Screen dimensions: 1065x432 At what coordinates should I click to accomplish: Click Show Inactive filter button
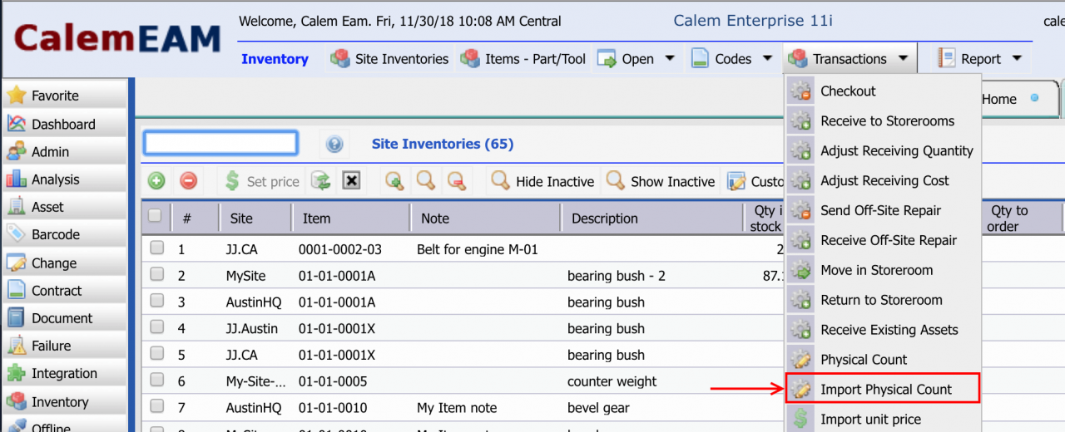coord(661,181)
